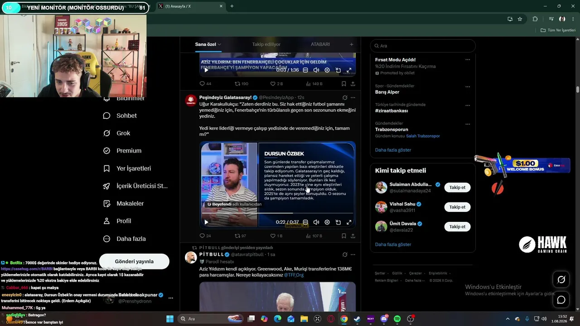Viewport: 580px width, 326px height.
Task: Add a new timeline tab with plus
Action: [x=351, y=44]
